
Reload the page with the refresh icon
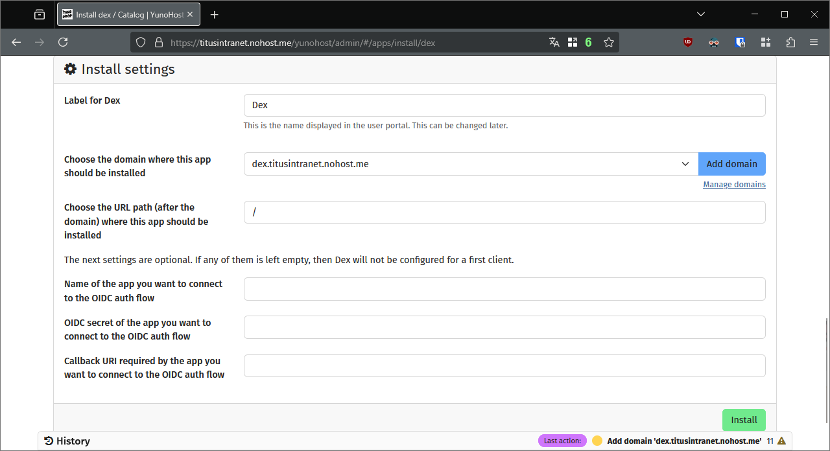(x=63, y=42)
